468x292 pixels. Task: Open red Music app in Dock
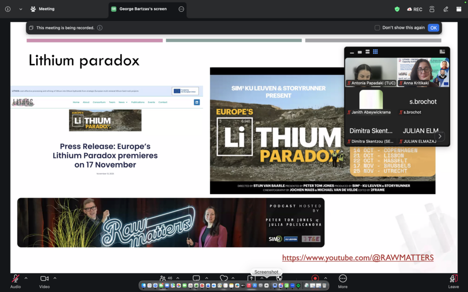tap(249, 286)
